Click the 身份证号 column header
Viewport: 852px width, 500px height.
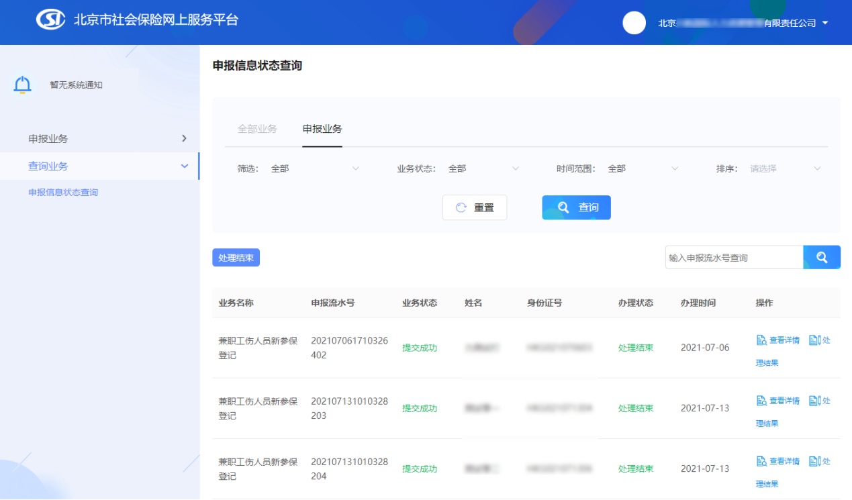coord(545,303)
